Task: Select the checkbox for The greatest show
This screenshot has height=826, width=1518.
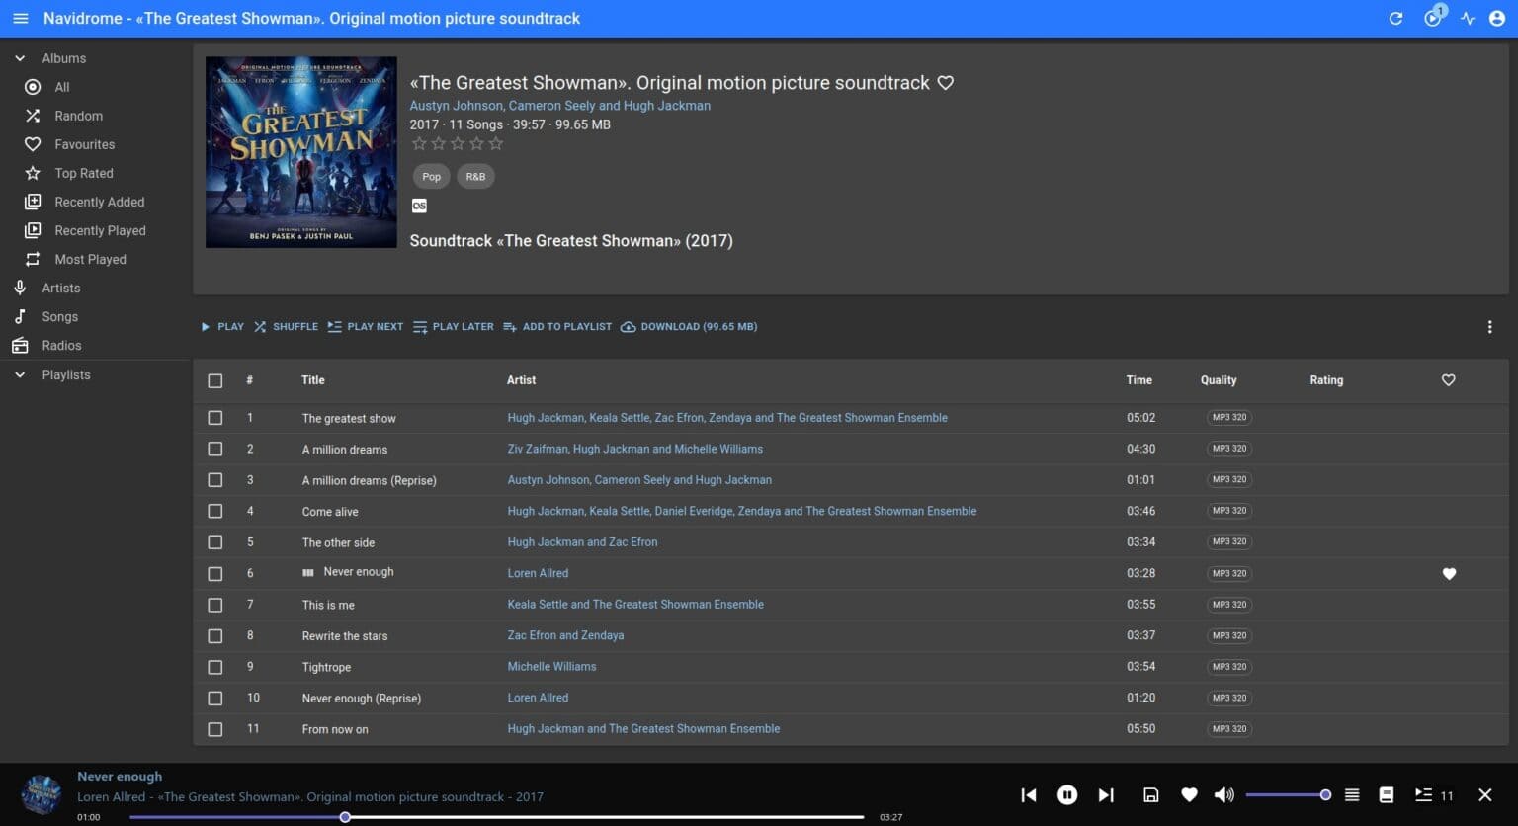Action: [x=214, y=417]
